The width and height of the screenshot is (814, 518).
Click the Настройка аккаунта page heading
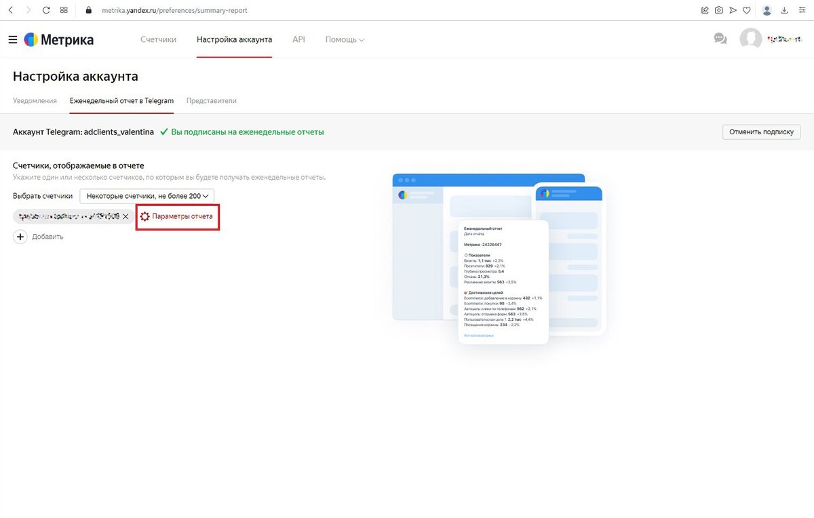(x=75, y=76)
